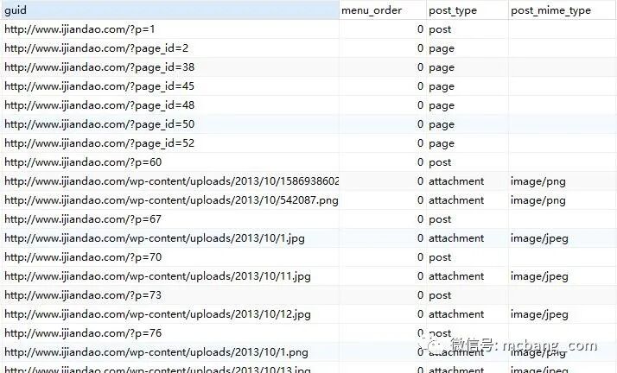Image resolution: width=617 pixels, height=373 pixels.
Task: Select the 'post' type cell in ?p=73 row
Action: (468, 295)
